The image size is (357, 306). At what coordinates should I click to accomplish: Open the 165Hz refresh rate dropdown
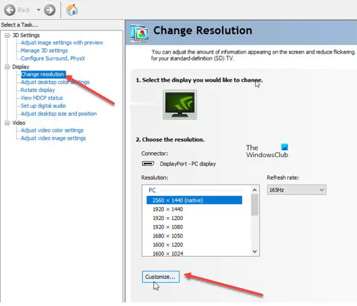coord(296,190)
